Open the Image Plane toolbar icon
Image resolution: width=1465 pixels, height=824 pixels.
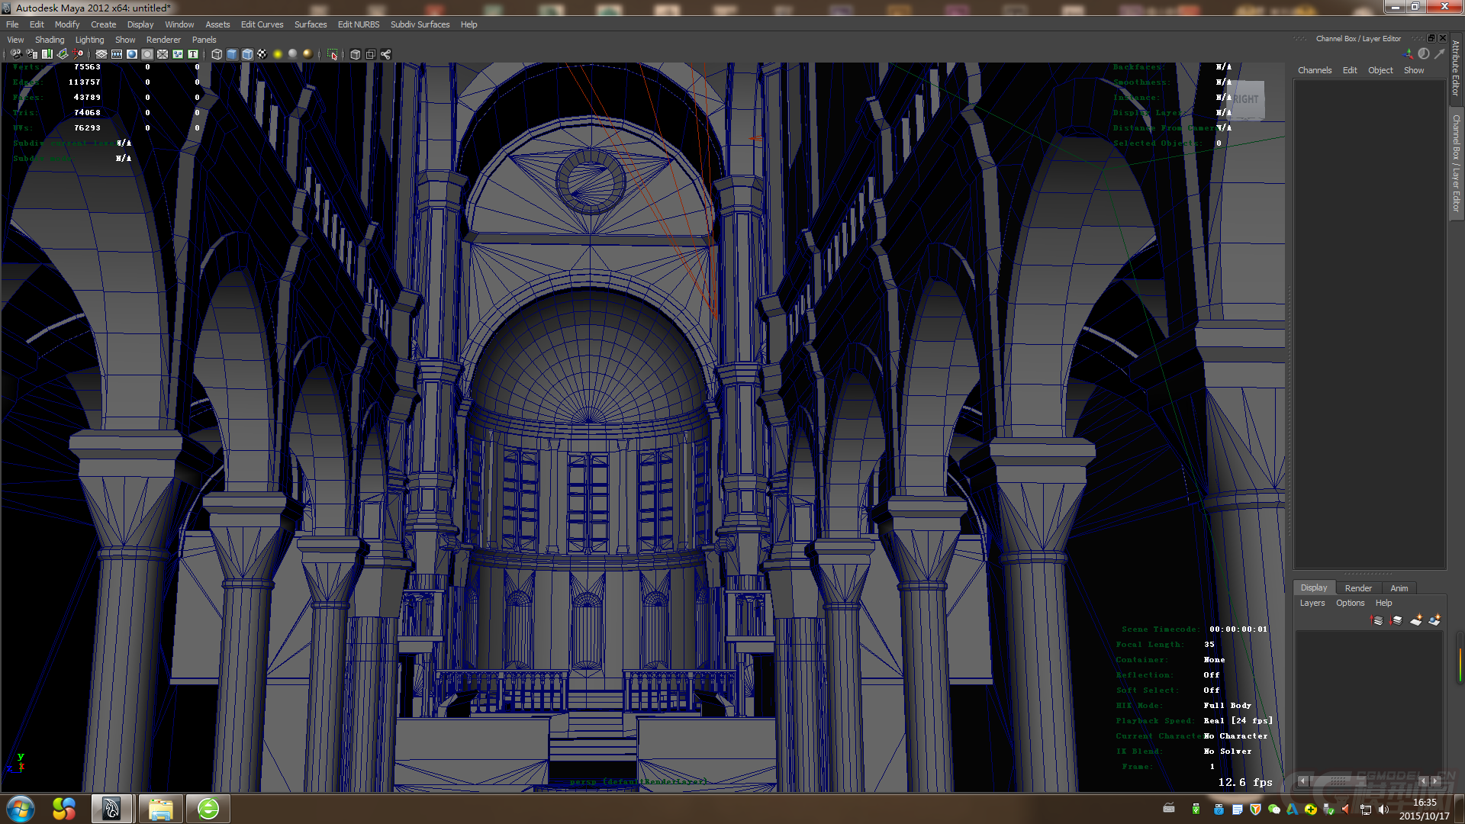[63, 54]
